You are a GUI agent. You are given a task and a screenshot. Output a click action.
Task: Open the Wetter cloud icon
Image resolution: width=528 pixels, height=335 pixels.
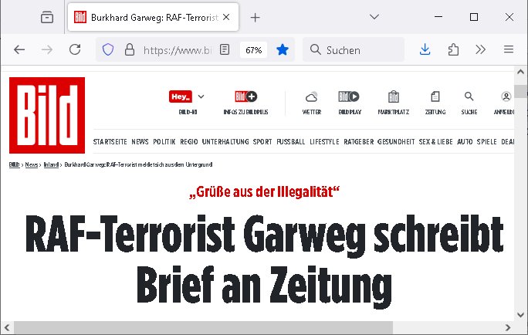312,97
